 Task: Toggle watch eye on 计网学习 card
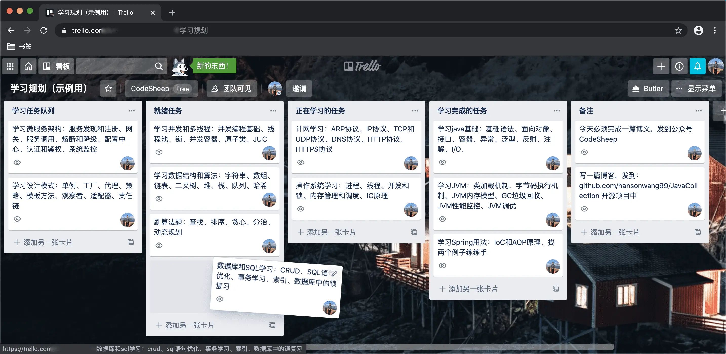coord(301,162)
